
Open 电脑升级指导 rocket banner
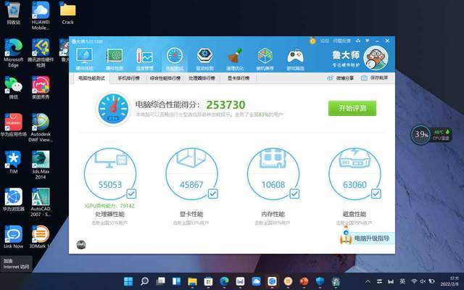pos(366,238)
